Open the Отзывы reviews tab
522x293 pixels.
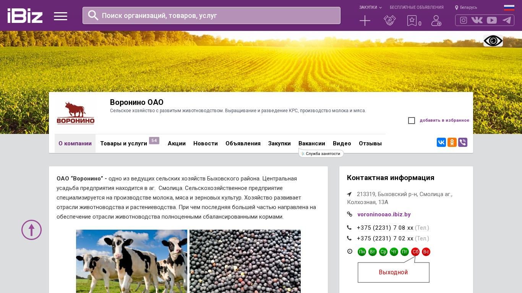click(x=370, y=143)
